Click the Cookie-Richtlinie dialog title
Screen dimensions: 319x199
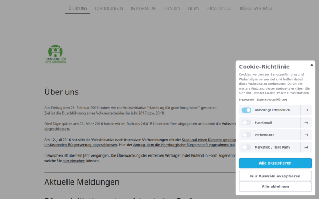coord(264,67)
